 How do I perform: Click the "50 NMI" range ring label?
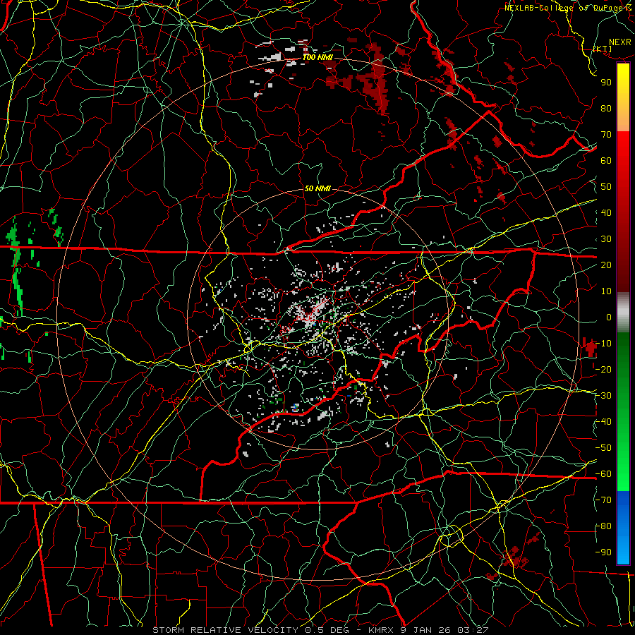click(317, 188)
